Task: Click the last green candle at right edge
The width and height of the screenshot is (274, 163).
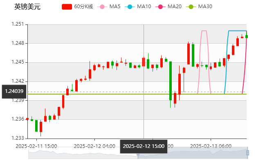Action: click(246, 36)
